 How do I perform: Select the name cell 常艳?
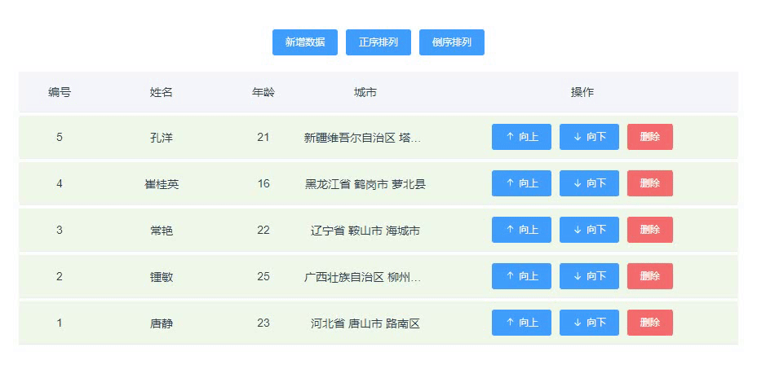pyautogui.click(x=162, y=231)
